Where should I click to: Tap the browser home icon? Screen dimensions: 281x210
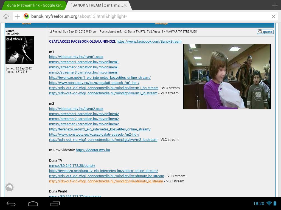pyautogui.click(x=6, y=16)
